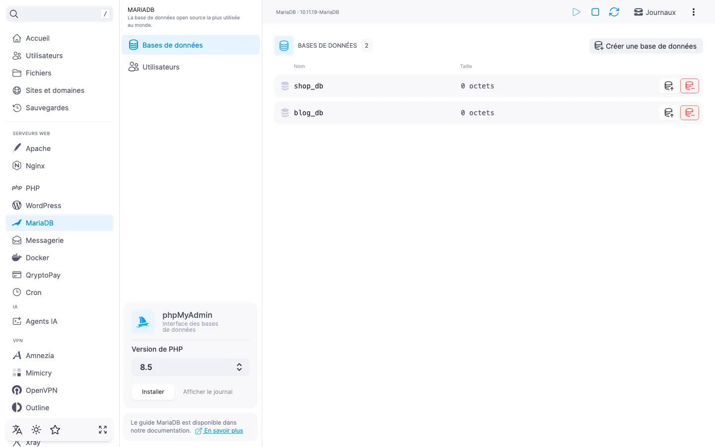Open language translation icon in the bottom toolbar
715x447 pixels.
point(17,430)
